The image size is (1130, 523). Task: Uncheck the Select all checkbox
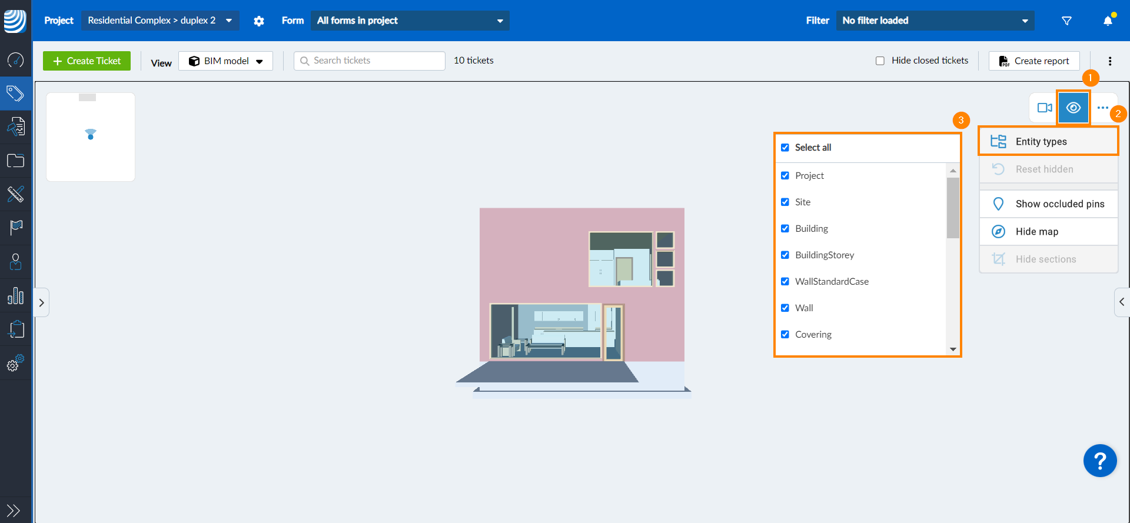tap(785, 148)
